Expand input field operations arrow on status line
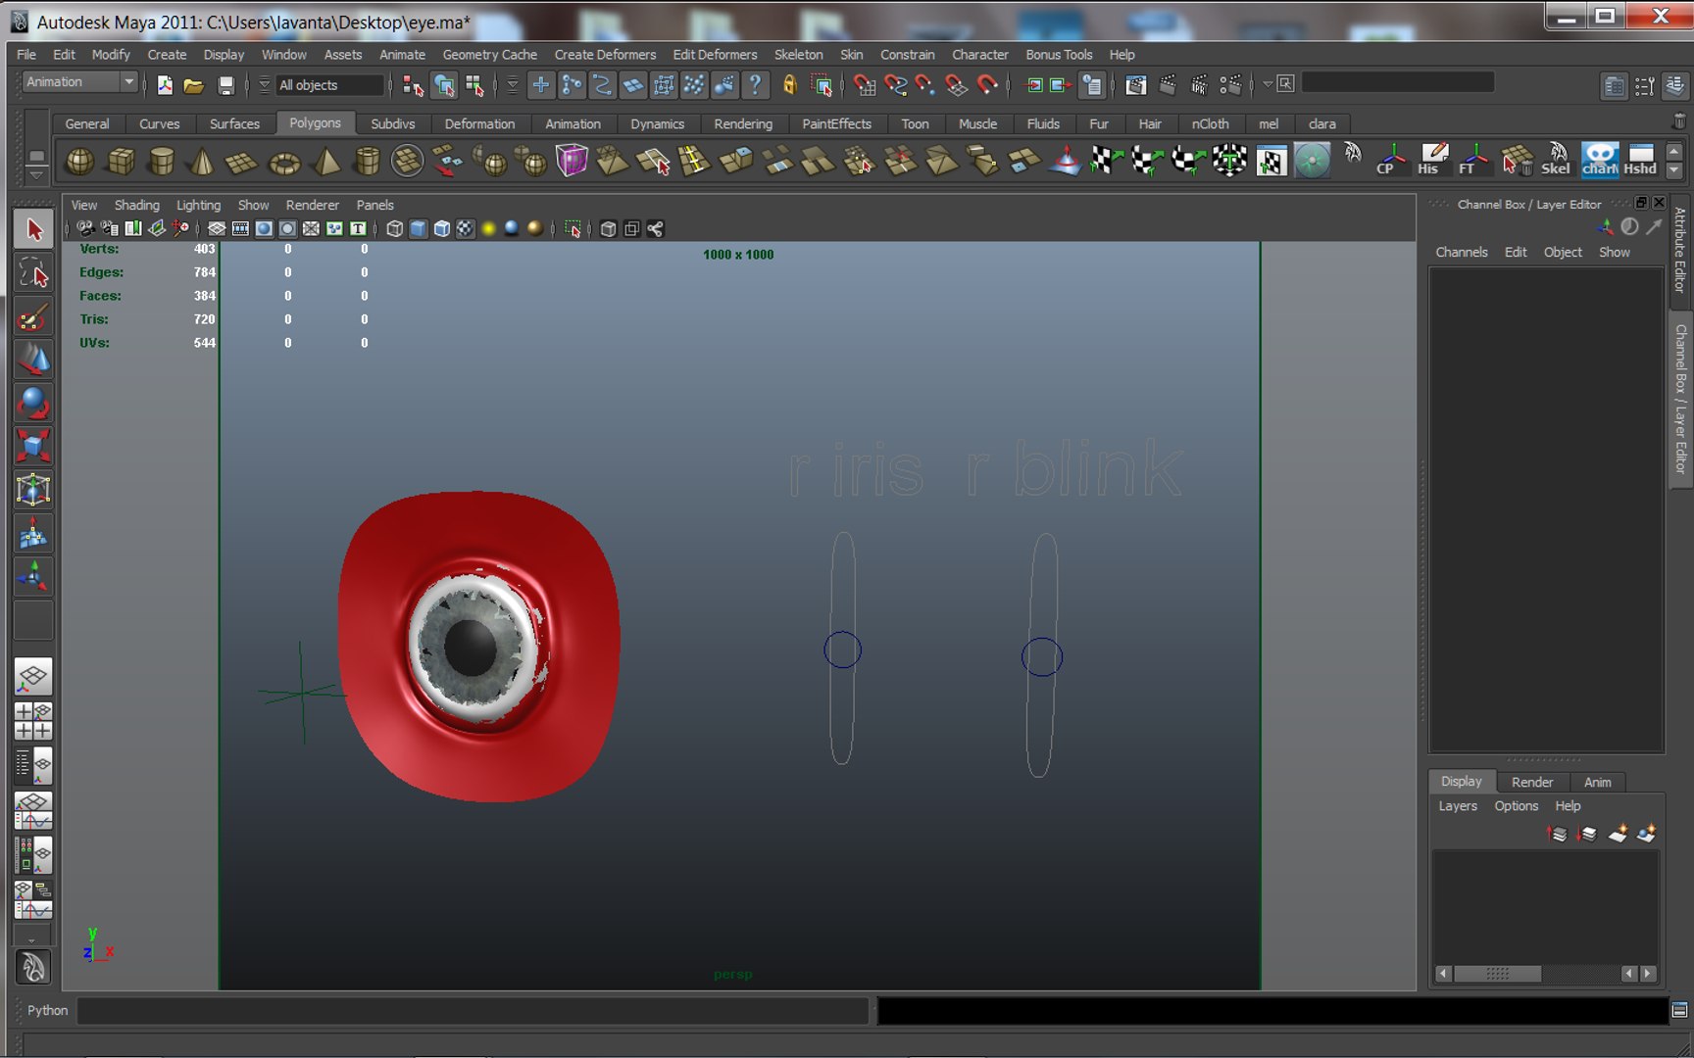This screenshot has width=1694, height=1058. click(1267, 84)
